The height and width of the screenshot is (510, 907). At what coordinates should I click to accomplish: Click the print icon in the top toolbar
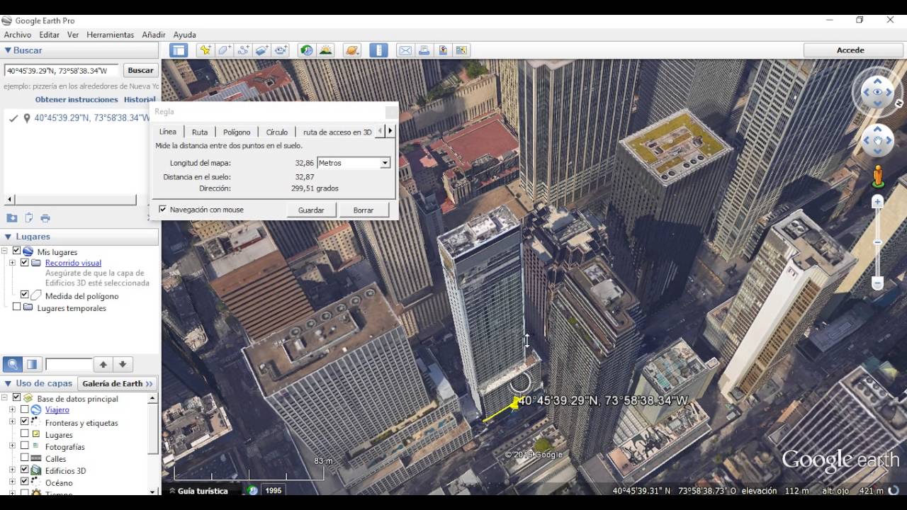(424, 50)
